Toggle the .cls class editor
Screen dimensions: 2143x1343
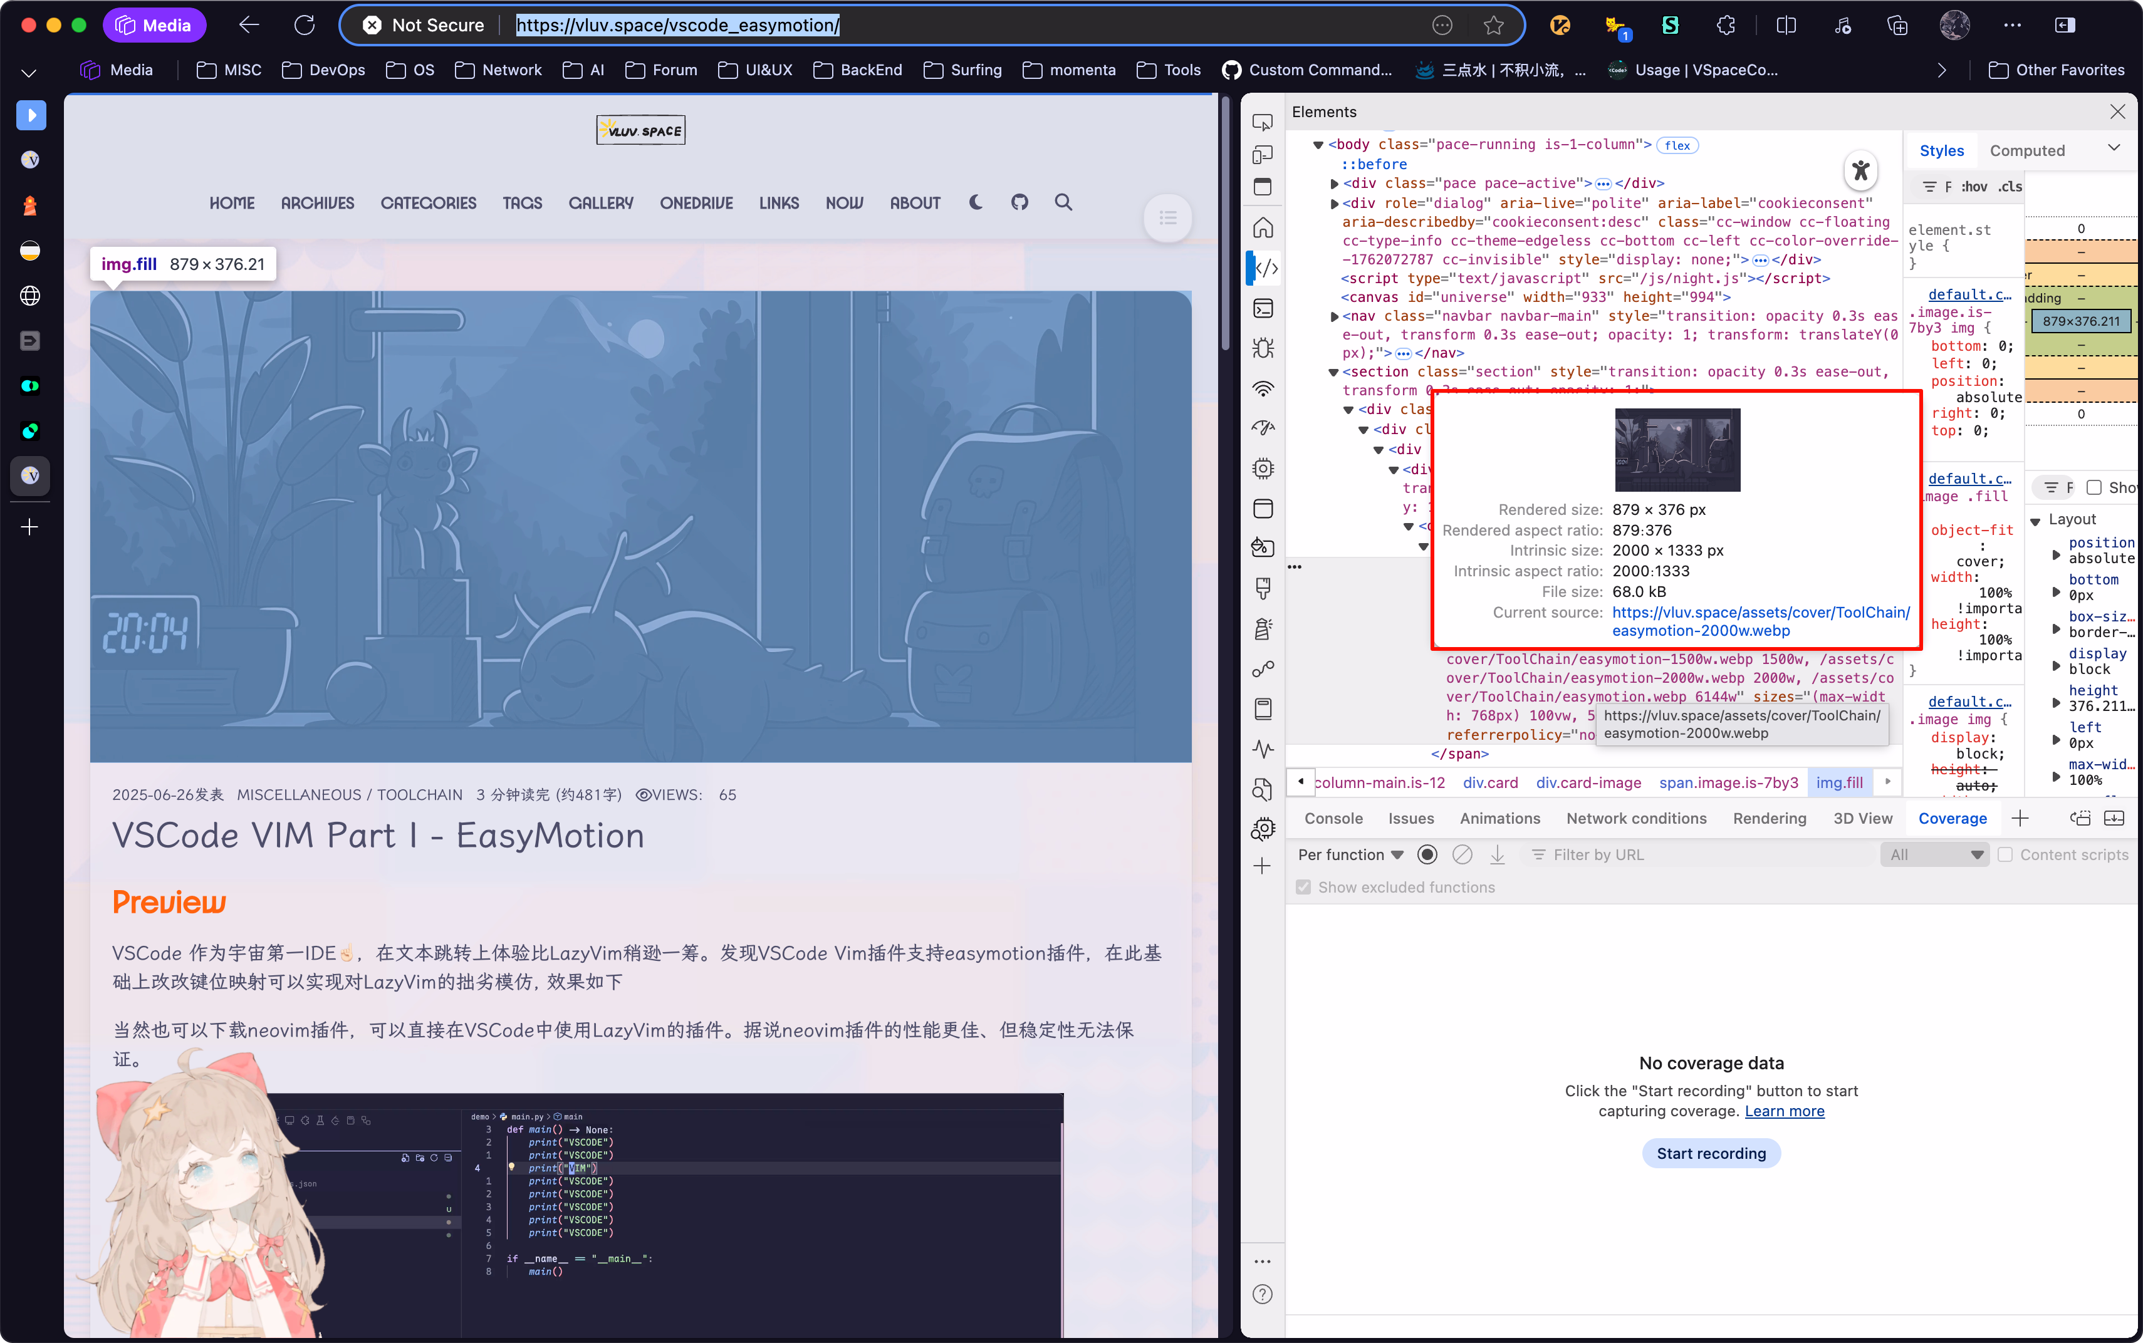pos(2010,187)
